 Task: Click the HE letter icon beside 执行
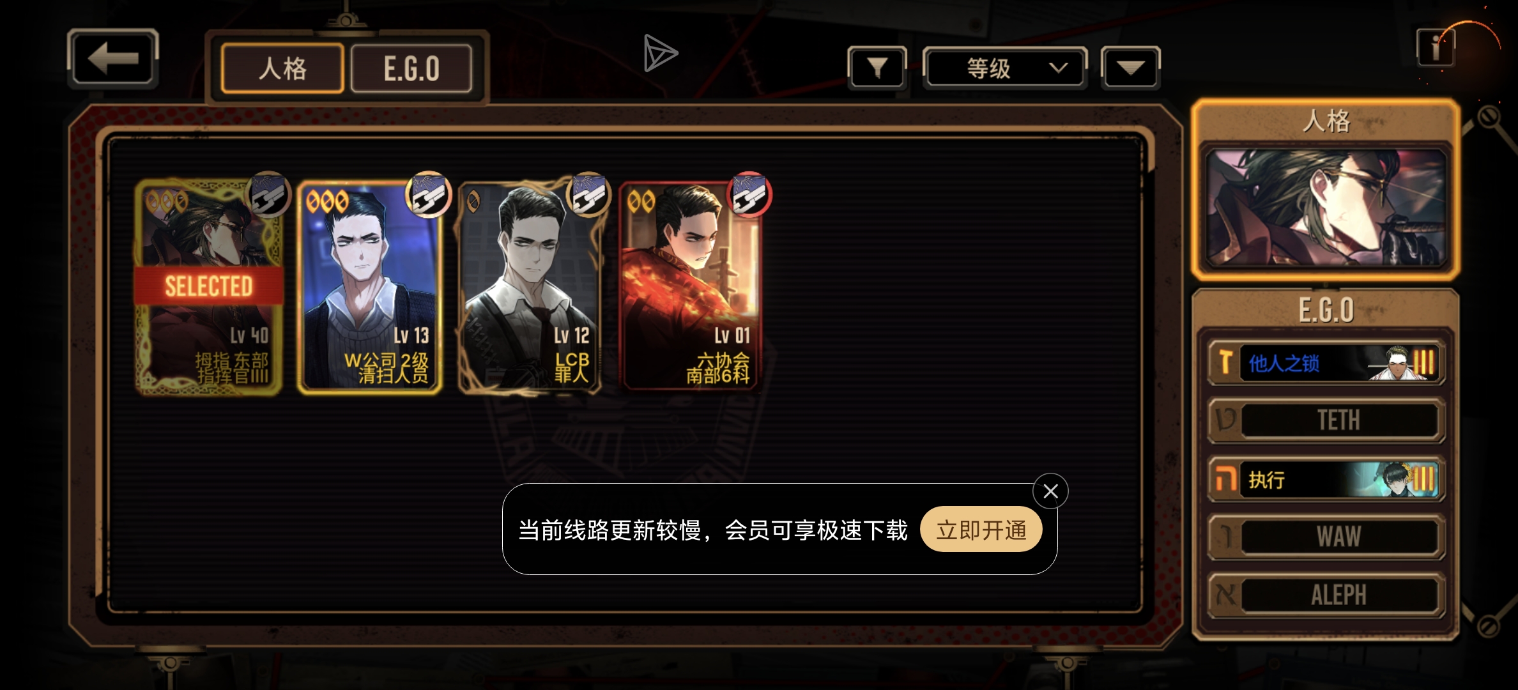[x=1225, y=479]
